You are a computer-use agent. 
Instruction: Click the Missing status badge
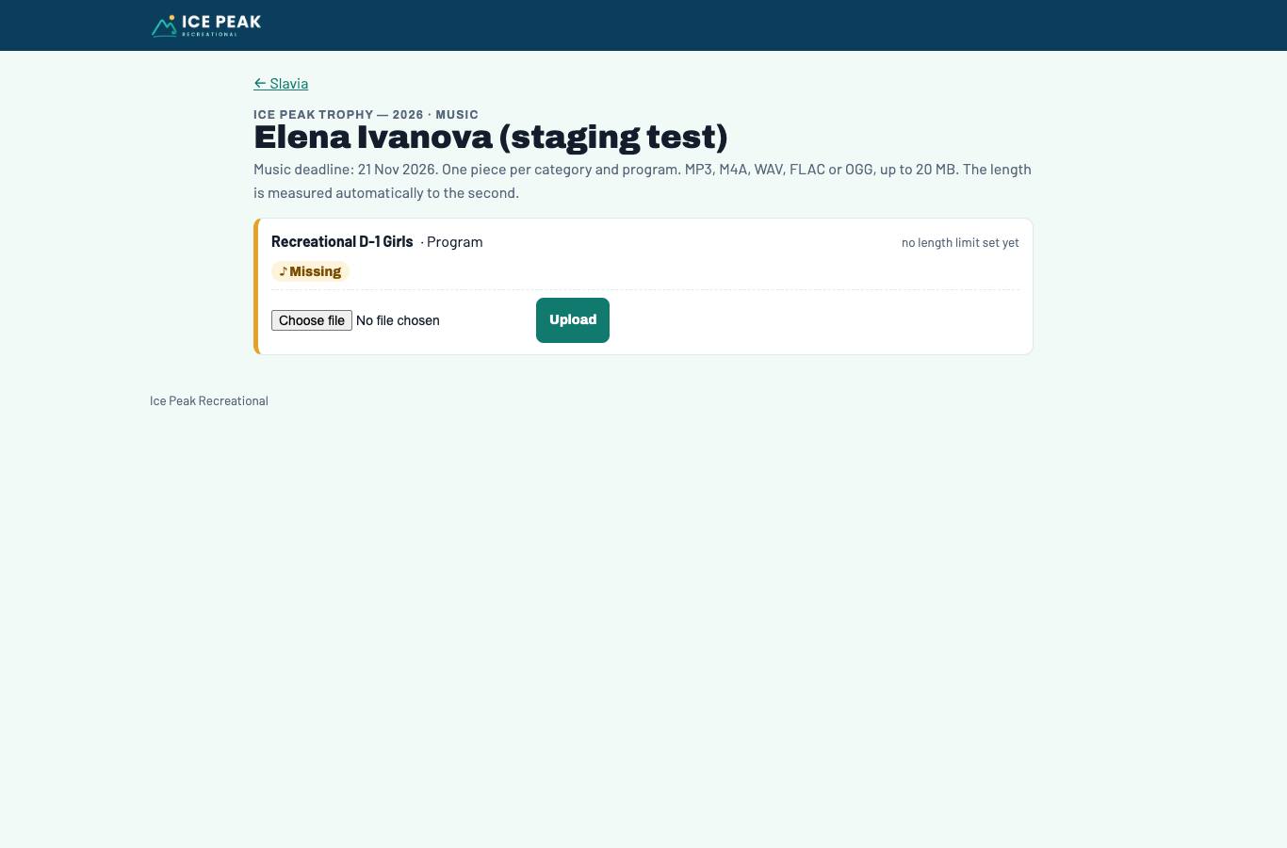coord(310,271)
